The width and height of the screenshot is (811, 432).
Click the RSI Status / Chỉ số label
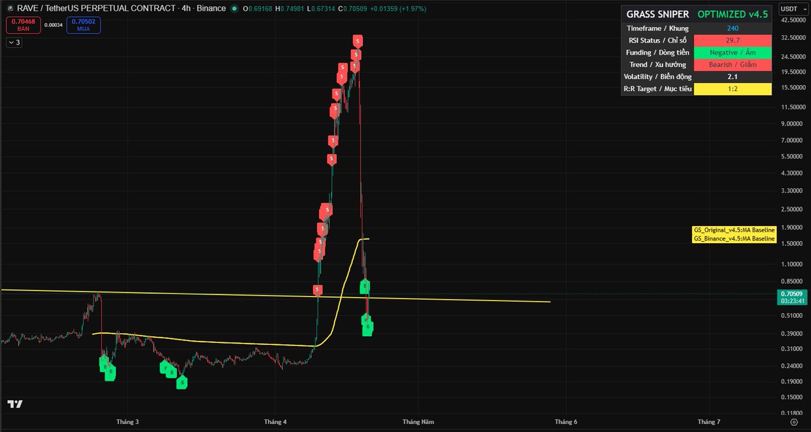(x=658, y=40)
